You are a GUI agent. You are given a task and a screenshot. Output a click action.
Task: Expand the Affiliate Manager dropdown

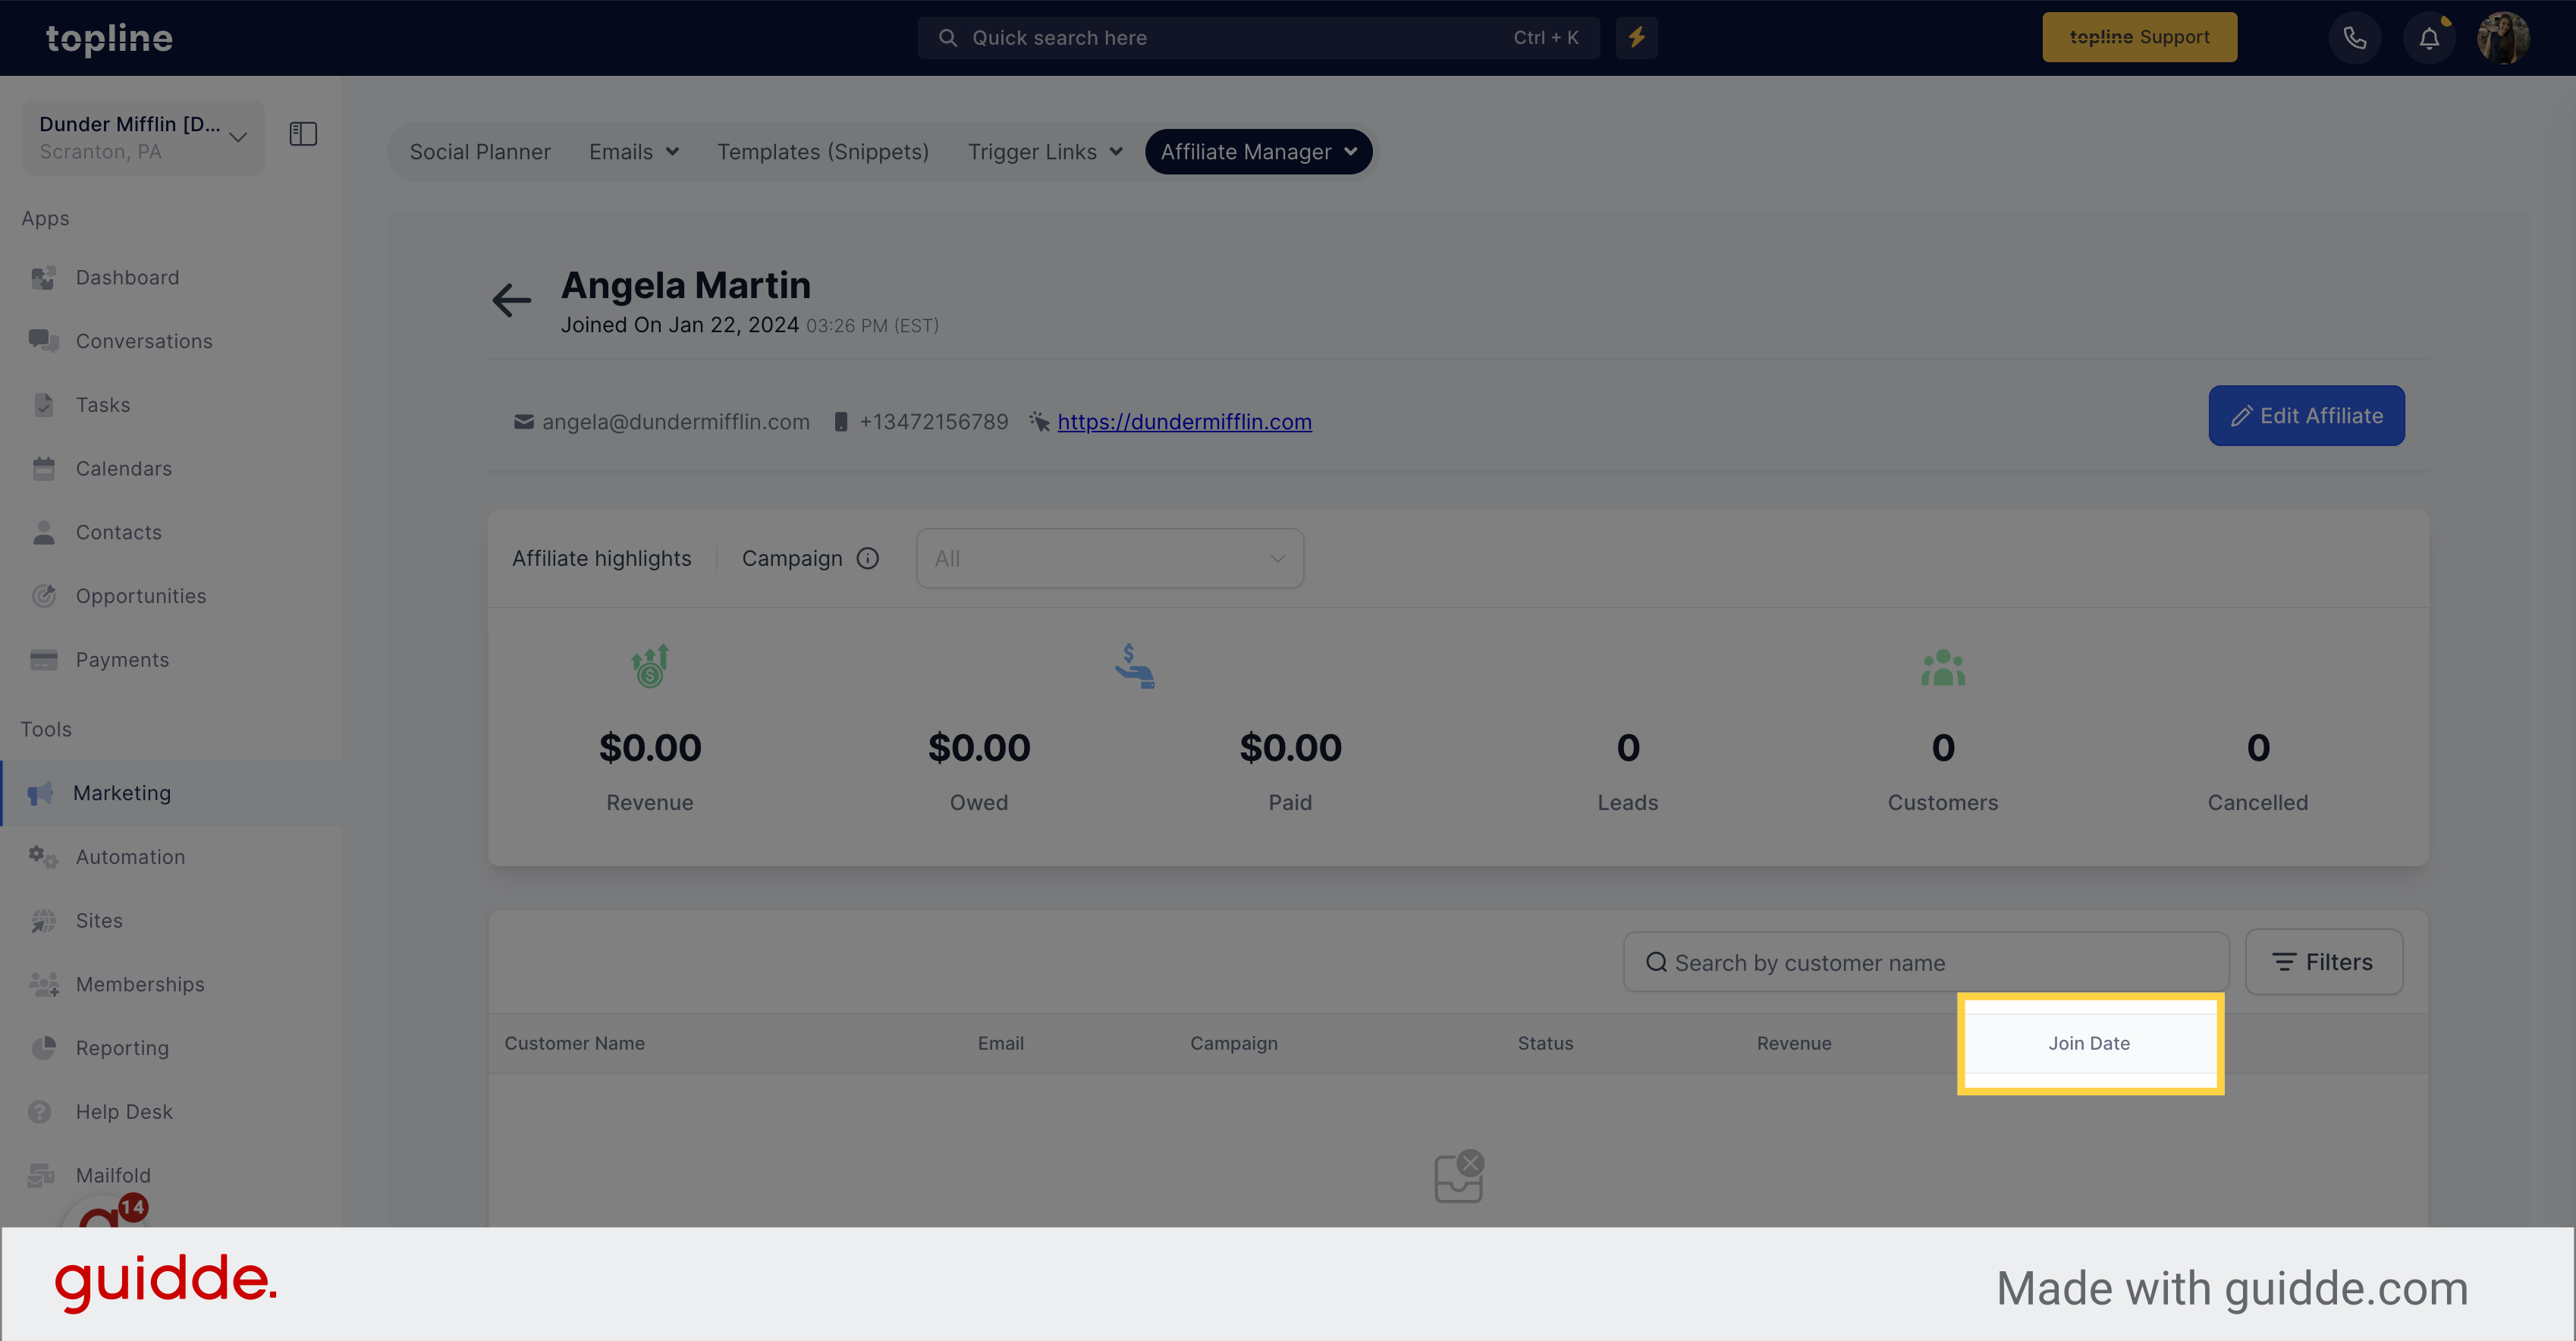(x=1258, y=152)
